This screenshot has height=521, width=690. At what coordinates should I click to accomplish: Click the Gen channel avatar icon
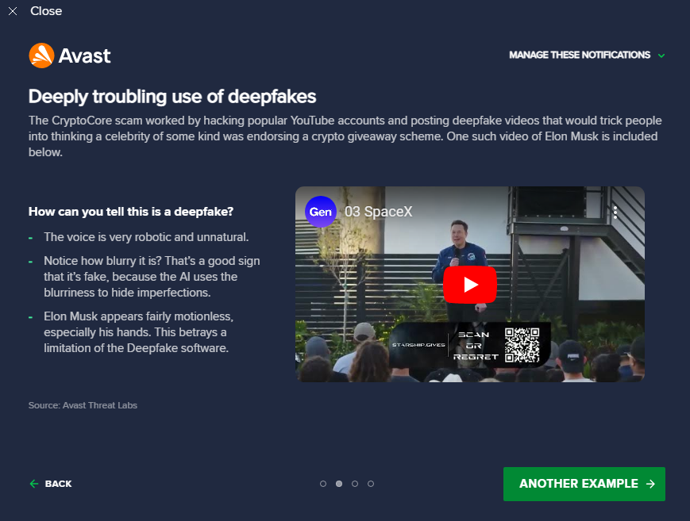tap(320, 212)
